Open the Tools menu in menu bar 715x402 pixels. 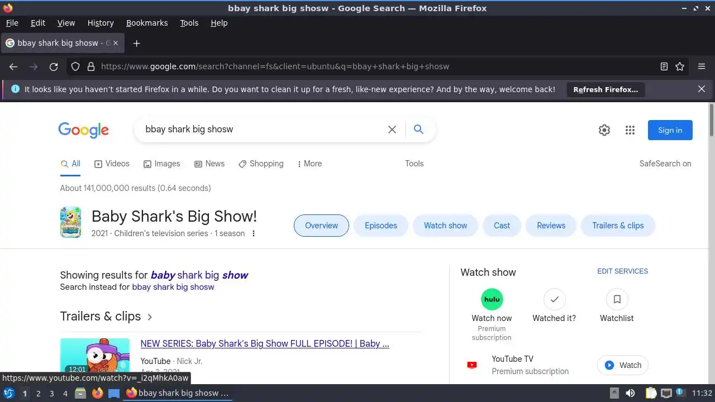pyautogui.click(x=189, y=23)
